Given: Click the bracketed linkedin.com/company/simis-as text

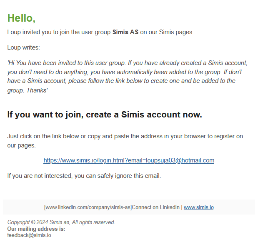Looking at the screenshot, I should click(x=88, y=207).
